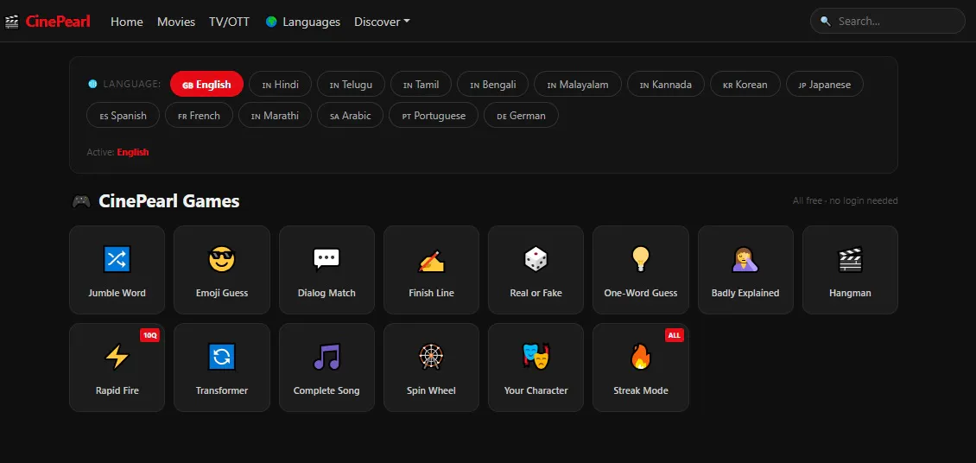976x463 pixels.
Task: Click the game controller icon beside CinePearl Games
Action: 81,201
